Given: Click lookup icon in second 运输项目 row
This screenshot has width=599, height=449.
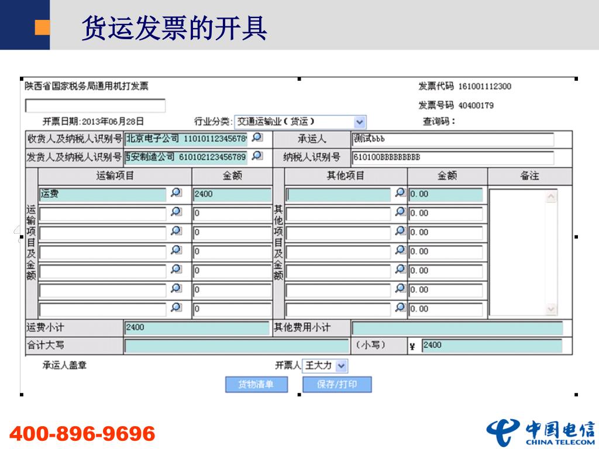Looking at the screenshot, I should (176, 212).
